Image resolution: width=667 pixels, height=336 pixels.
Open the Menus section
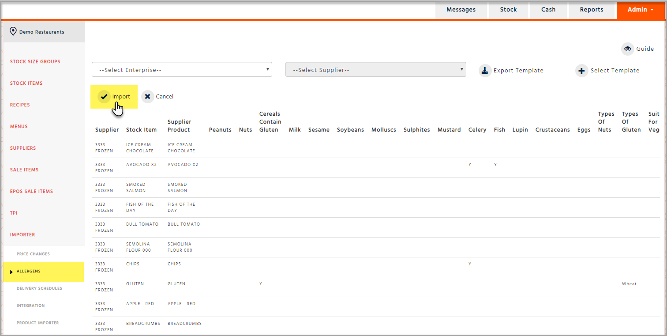click(19, 127)
